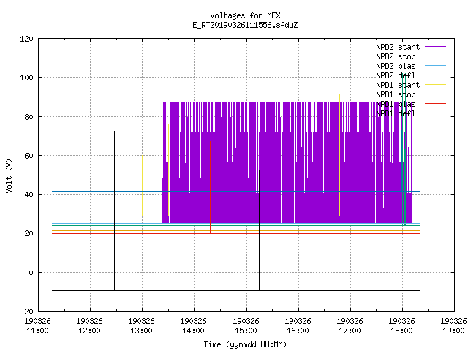Click the green NPD2 stop legend line
The height and width of the screenshot is (351, 468).
[435, 56]
